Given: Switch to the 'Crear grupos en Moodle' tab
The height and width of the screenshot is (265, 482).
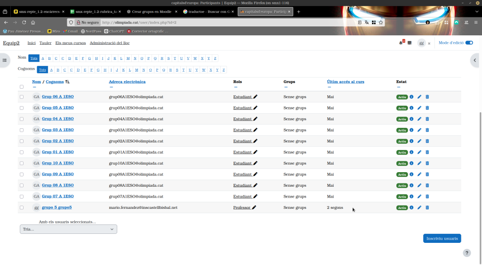Looking at the screenshot, I should coord(152,11).
